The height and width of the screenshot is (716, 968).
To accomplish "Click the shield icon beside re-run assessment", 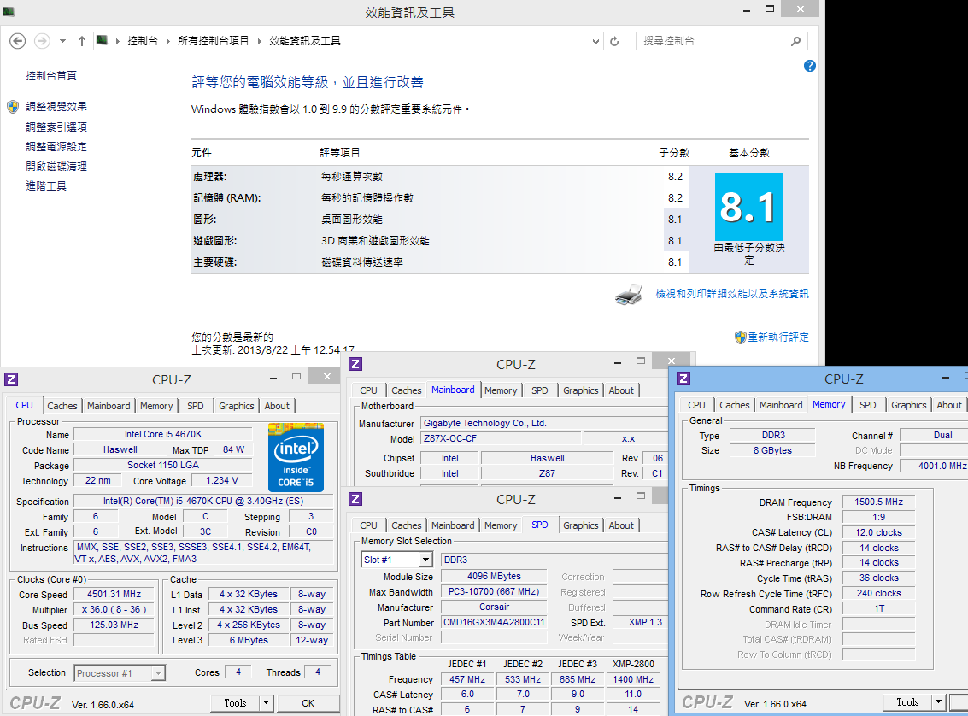I will click(x=740, y=337).
